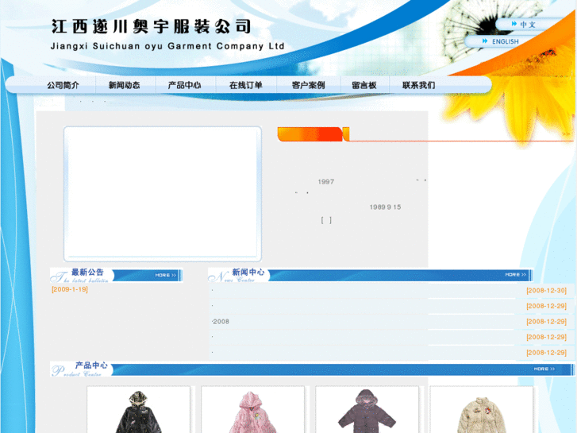The width and height of the screenshot is (577, 433).
Task: Open the 留言板 message board
Action: point(364,85)
